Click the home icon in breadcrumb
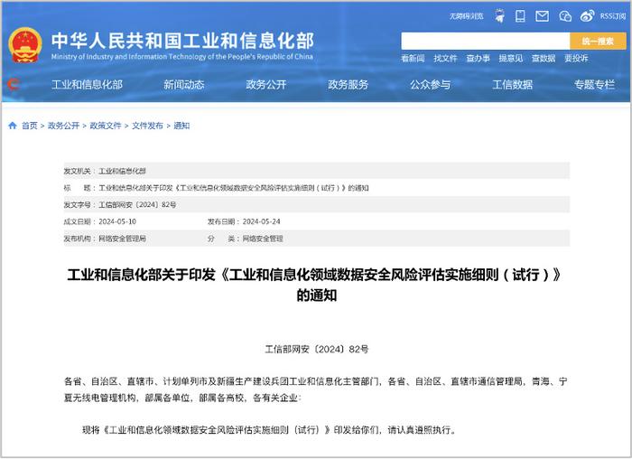Viewport: 632px width, 459px height. tap(13, 126)
